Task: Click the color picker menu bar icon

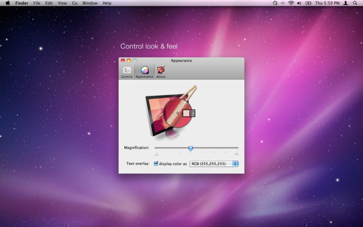Action: click(x=275, y=3)
